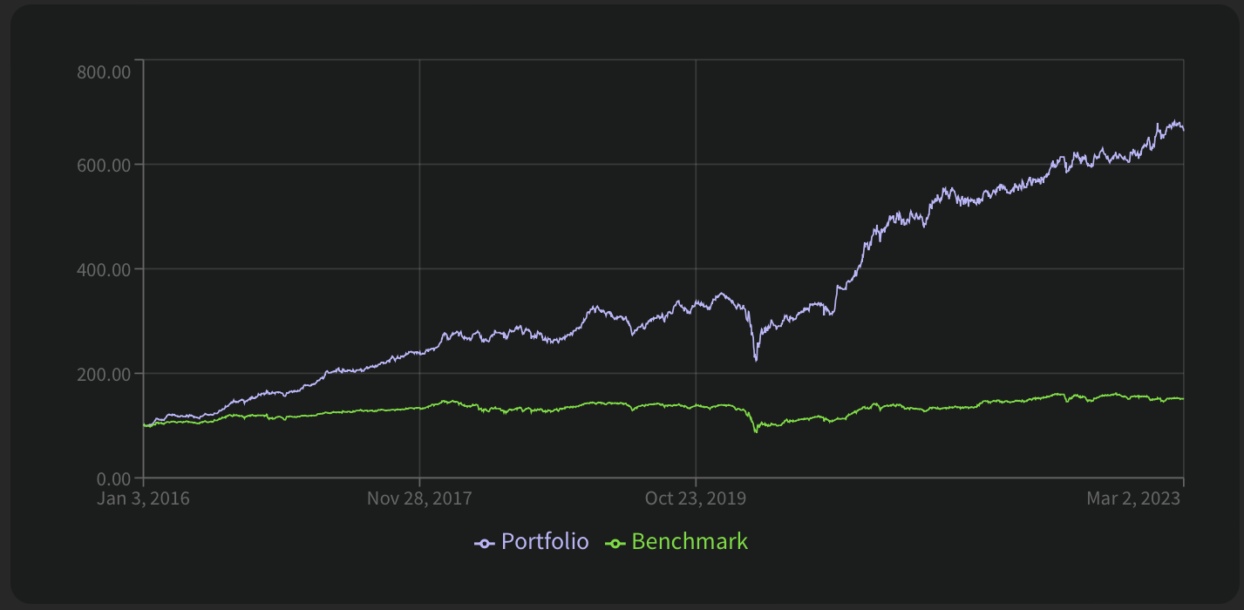Toggle the Portfolio series in the legend

(x=545, y=542)
